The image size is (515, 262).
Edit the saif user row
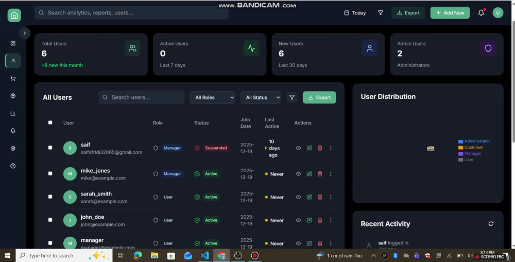click(x=309, y=148)
